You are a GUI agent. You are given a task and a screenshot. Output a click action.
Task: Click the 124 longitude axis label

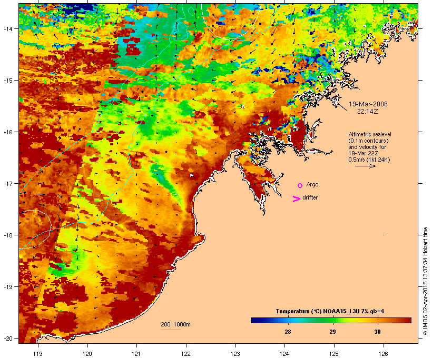tap(284, 354)
